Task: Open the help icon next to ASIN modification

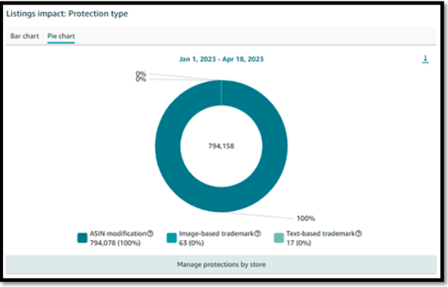Action: click(150, 234)
